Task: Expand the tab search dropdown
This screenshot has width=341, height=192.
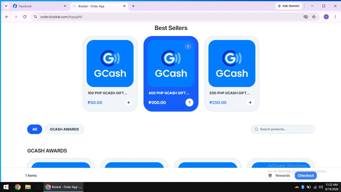Action: click(x=6, y=6)
